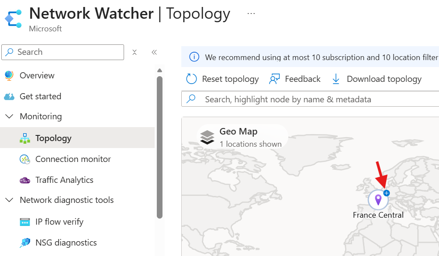Image resolution: width=439 pixels, height=256 pixels.
Task: Click the Overview globe icon
Action: 9,75
